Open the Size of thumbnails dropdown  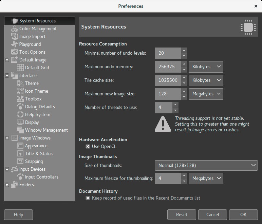(x=206, y=166)
